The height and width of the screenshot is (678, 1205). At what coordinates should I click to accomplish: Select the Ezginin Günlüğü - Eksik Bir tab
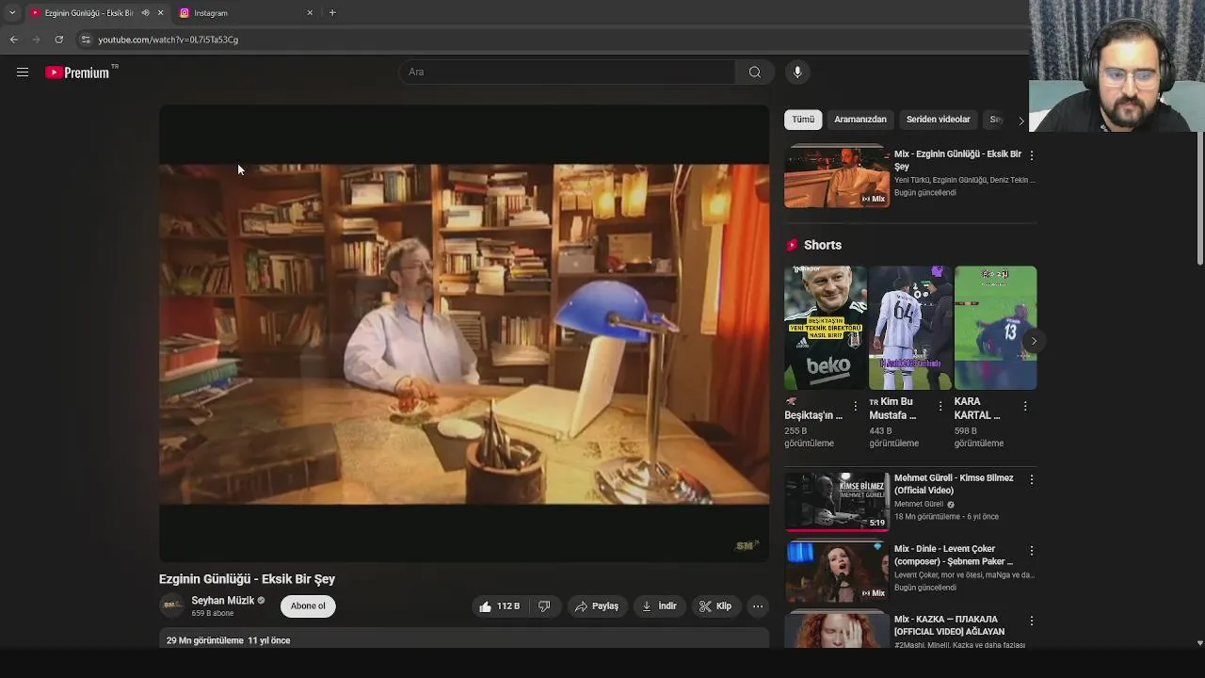pyautogui.click(x=88, y=13)
